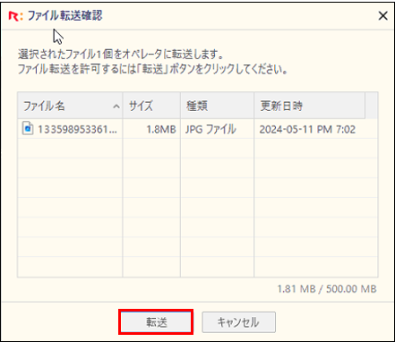Sort by サイズ column header
The image size is (395, 342).
(151, 106)
